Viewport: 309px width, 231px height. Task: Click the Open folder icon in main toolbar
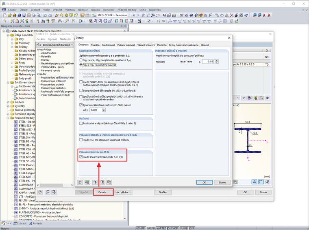[x=9, y=15]
